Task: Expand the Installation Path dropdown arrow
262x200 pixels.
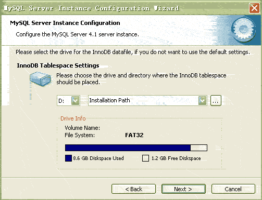Action: pyautogui.click(x=202, y=100)
